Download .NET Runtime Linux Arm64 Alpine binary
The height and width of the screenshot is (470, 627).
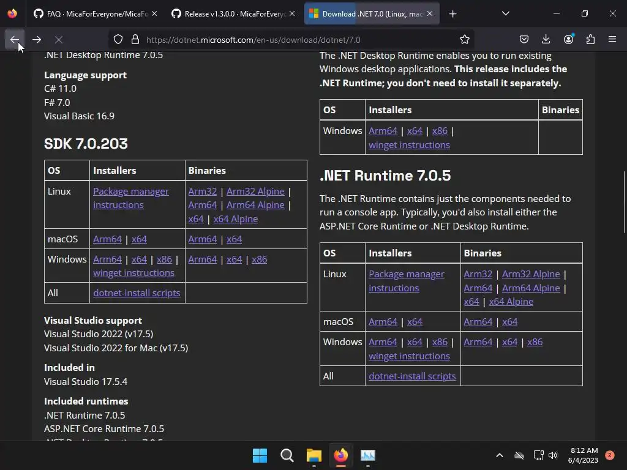click(x=531, y=288)
